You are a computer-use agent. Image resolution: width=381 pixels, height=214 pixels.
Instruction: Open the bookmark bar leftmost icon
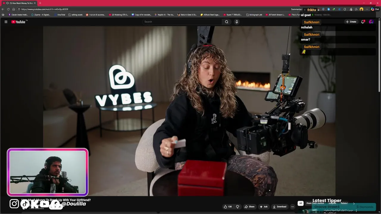(x=3, y=15)
